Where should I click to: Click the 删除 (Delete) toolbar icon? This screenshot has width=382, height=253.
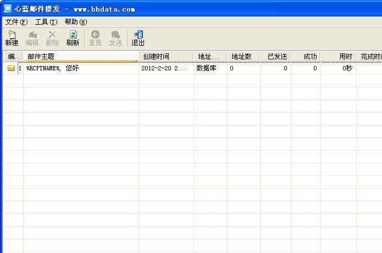coord(52,38)
